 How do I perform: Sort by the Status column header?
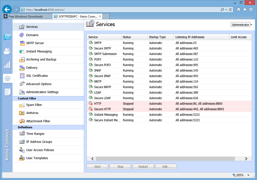(x=135, y=37)
